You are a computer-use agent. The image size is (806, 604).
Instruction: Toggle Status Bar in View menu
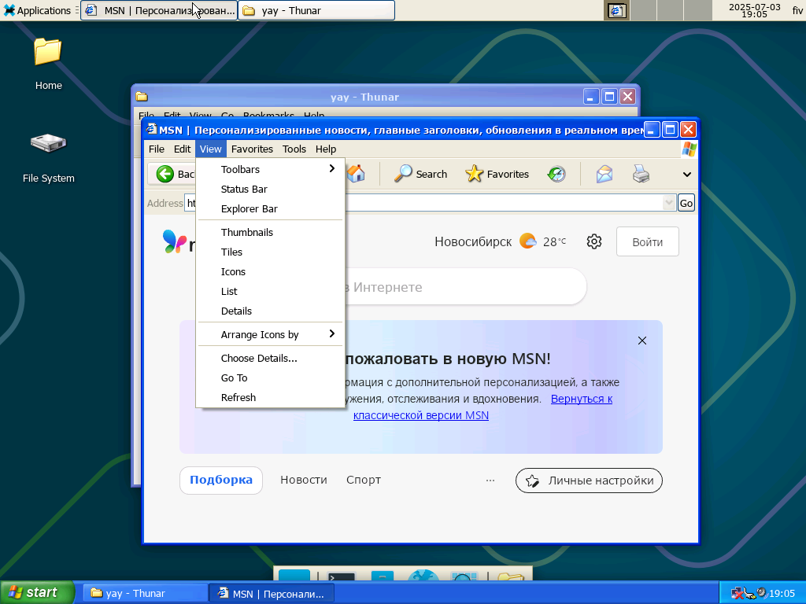pos(244,189)
